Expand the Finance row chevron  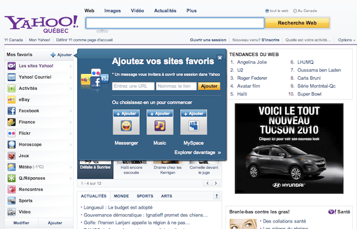(x=71, y=123)
